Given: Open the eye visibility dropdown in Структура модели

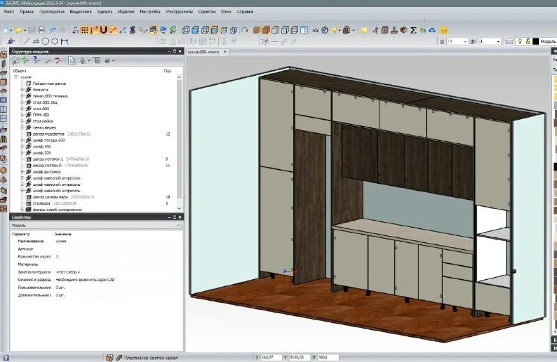Looking at the screenshot, I should tap(88, 61).
